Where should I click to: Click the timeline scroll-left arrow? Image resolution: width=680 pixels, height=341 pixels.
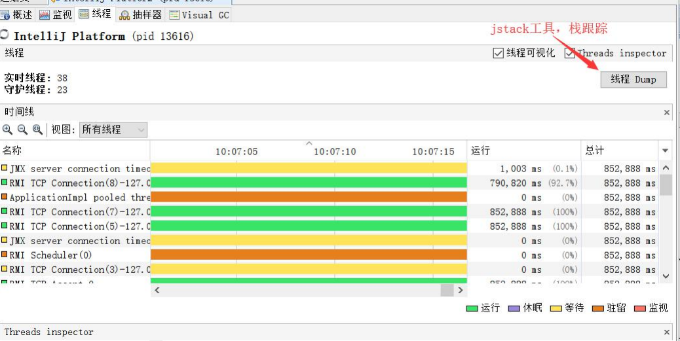pyautogui.click(x=157, y=291)
